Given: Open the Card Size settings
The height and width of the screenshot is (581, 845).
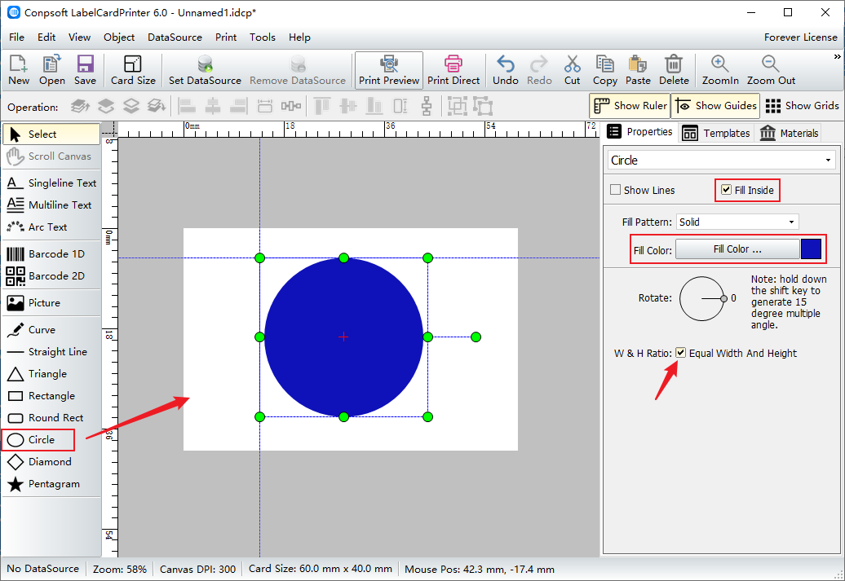Looking at the screenshot, I should pos(133,70).
